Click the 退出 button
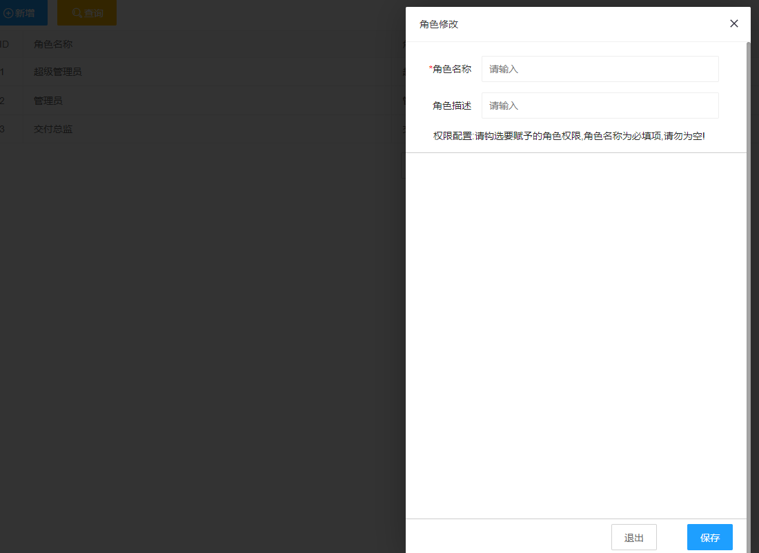The width and height of the screenshot is (759, 553). (633, 537)
